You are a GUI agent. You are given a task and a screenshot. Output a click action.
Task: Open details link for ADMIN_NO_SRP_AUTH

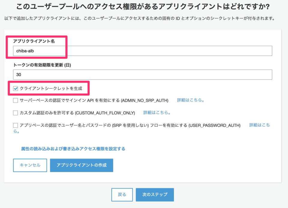pyautogui.click(x=190, y=100)
